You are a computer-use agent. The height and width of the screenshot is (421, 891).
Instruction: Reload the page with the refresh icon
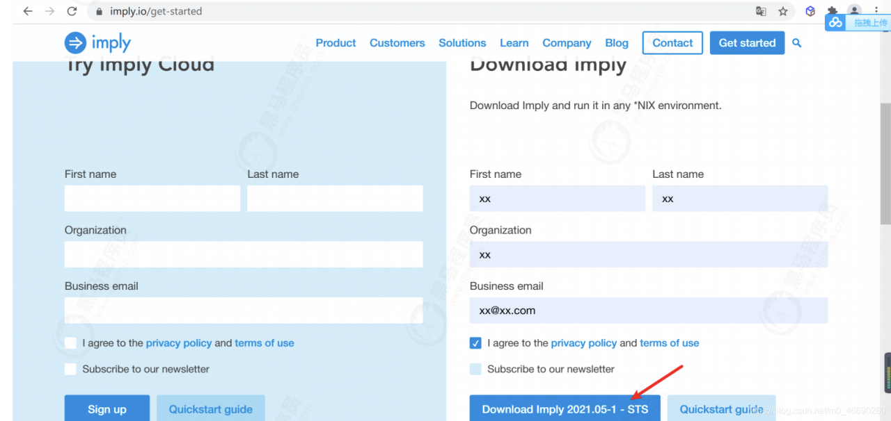point(72,11)
